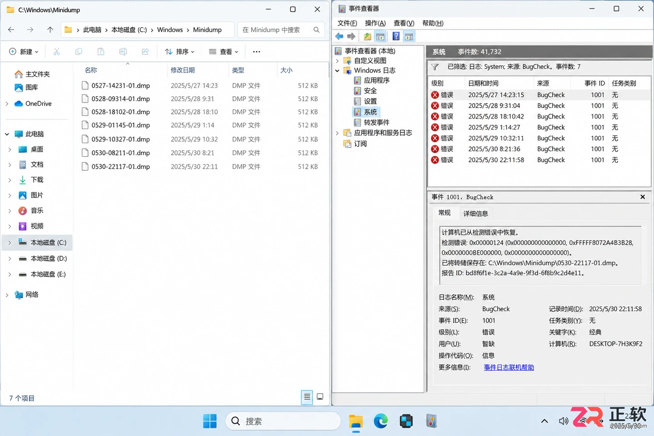Select the 常规 tab in event details
This screenshot has width=654, height=436.
[x=444, y=213]
